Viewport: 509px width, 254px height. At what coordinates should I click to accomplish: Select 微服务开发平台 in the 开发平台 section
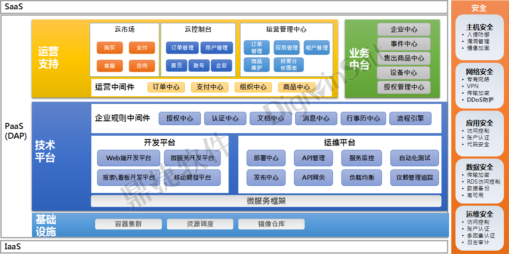[x=193, y=158]
